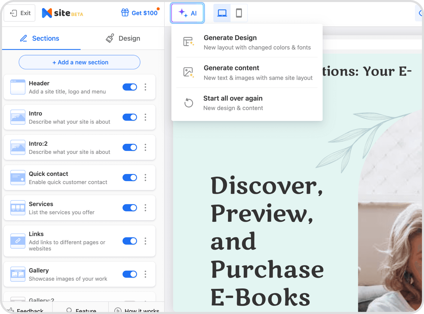
Task: Switch to desktop preview icon
Action: [x=222, y=13]
